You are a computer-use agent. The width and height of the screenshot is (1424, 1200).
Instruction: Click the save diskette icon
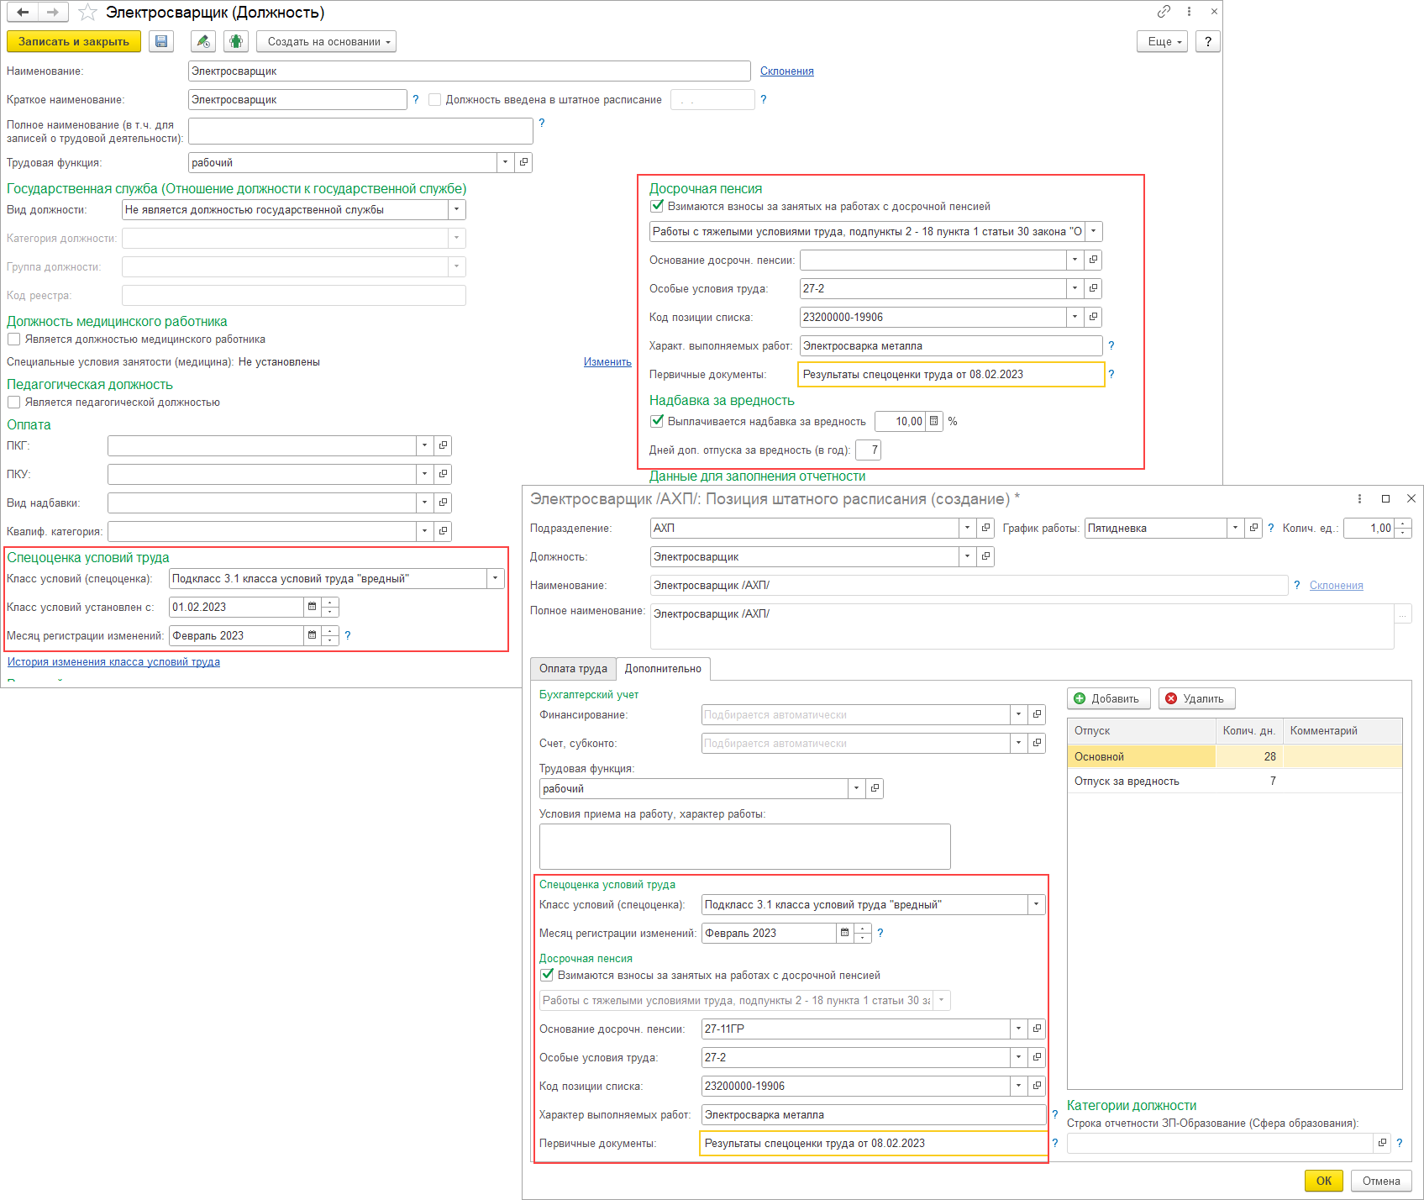(x=161, y=41)
